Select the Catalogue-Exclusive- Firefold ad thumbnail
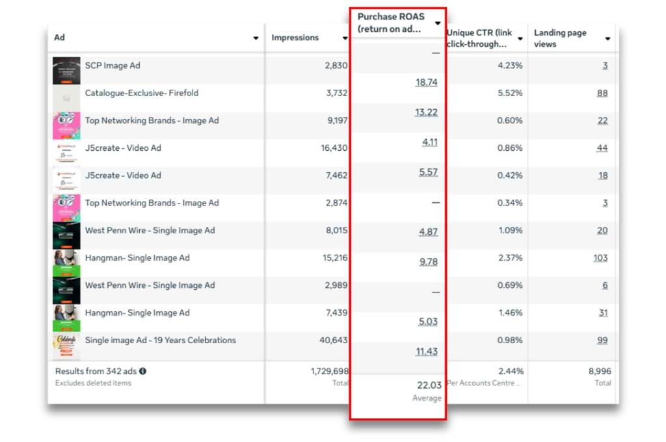 pyautogui.click(x=66, y=98)
